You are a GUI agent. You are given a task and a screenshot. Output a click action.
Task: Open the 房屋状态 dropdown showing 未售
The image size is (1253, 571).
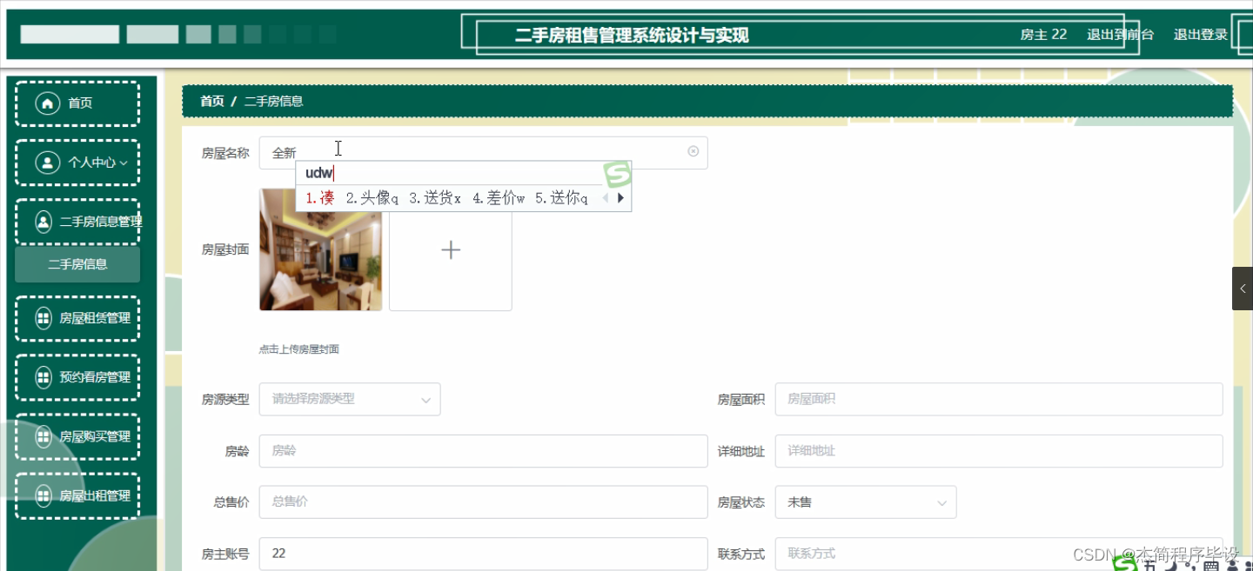865,501
